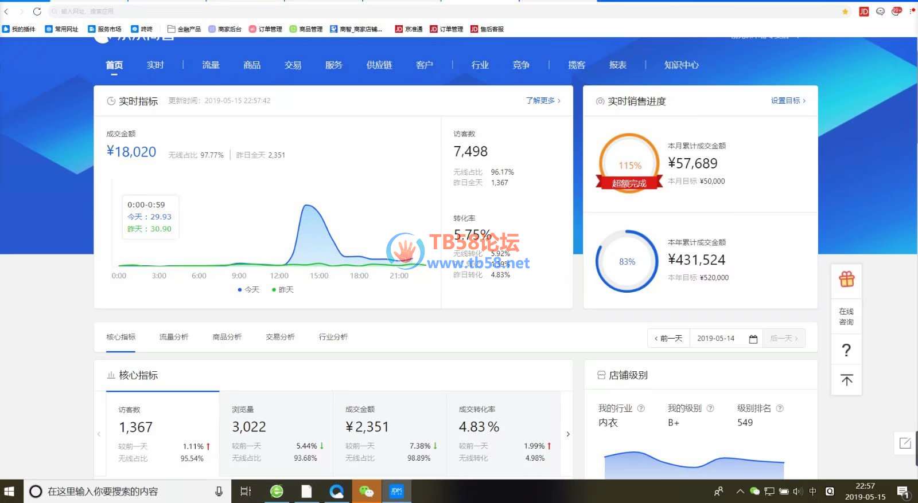Expand next metrics with right chevron arrow
This screenshot has width=918, height=503.
(568, 434)
